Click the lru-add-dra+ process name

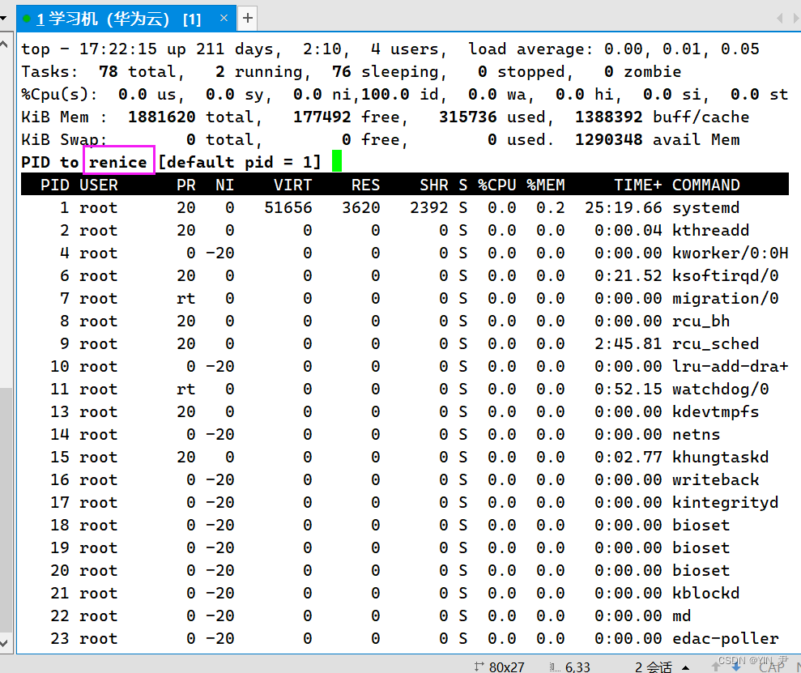point(731,366)
